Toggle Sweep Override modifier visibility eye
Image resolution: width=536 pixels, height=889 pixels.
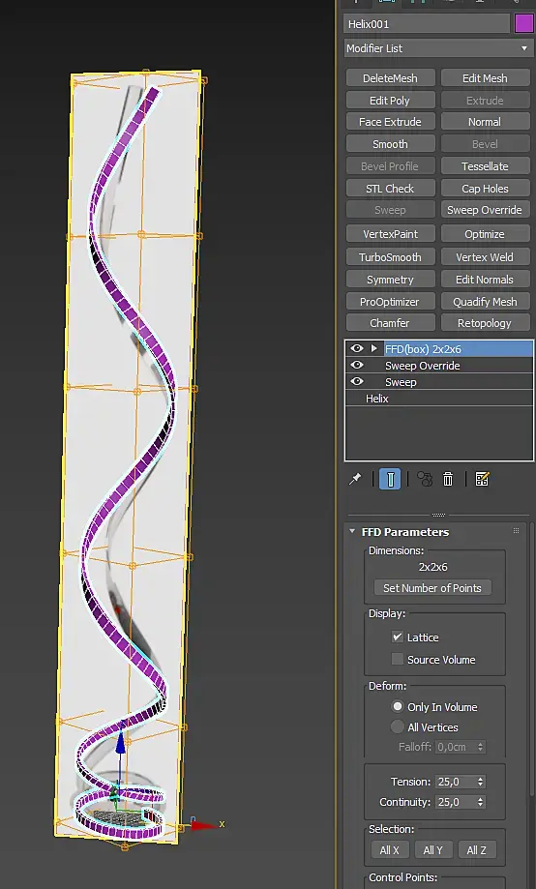357,365
